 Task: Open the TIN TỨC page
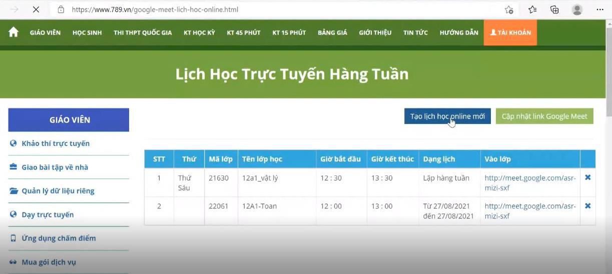point(416,32)
